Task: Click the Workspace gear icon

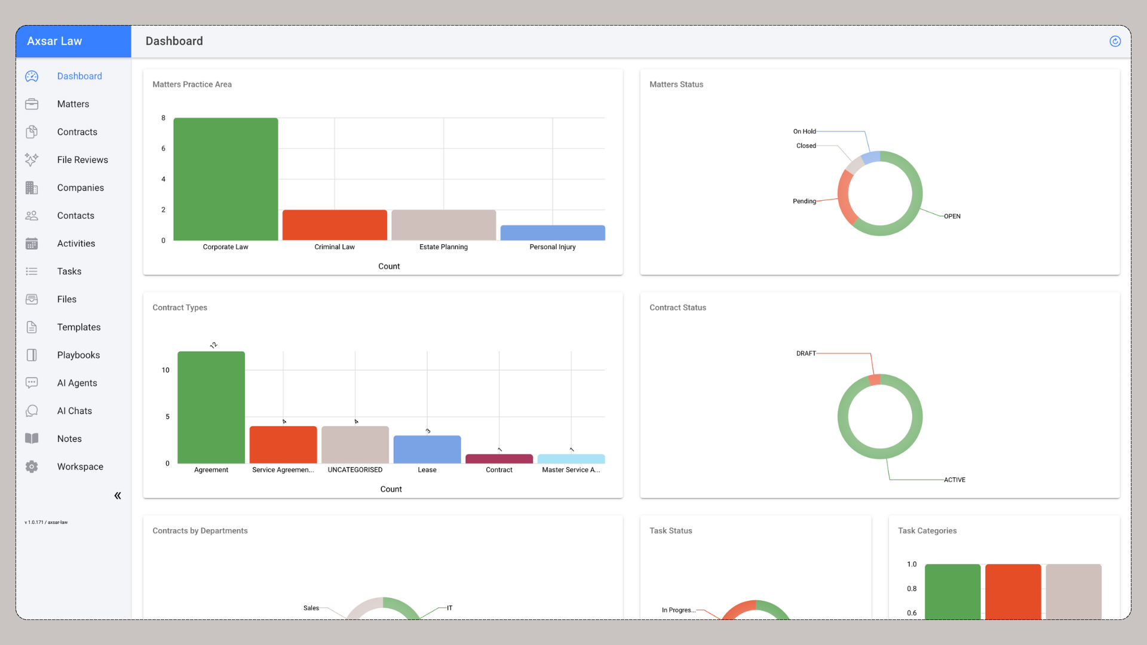Action: tap(32, 466)
